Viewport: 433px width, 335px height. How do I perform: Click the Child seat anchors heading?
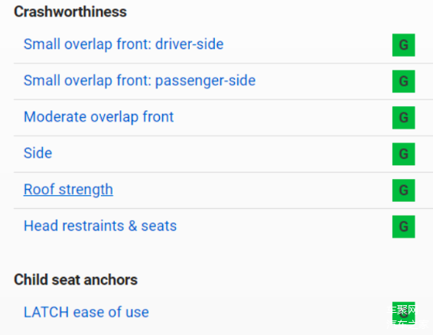[x=76, y=280]
